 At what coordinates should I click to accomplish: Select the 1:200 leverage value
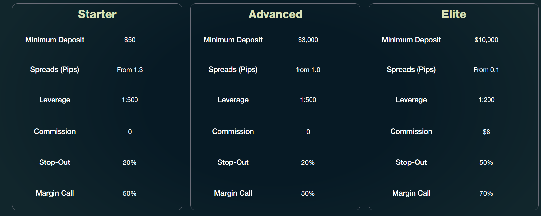pyautogui.click(x=486, y=100)
